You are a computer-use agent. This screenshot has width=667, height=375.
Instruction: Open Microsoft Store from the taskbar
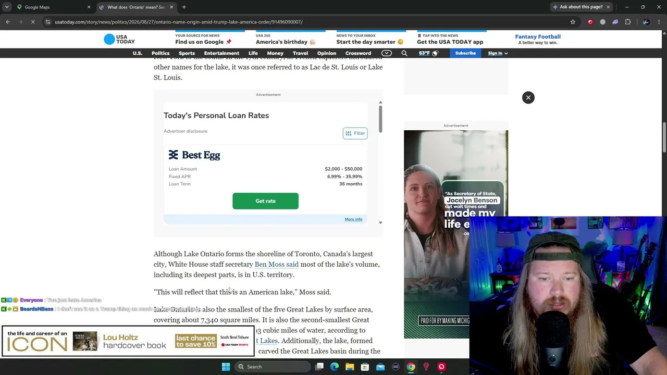(x=365, y=367)
